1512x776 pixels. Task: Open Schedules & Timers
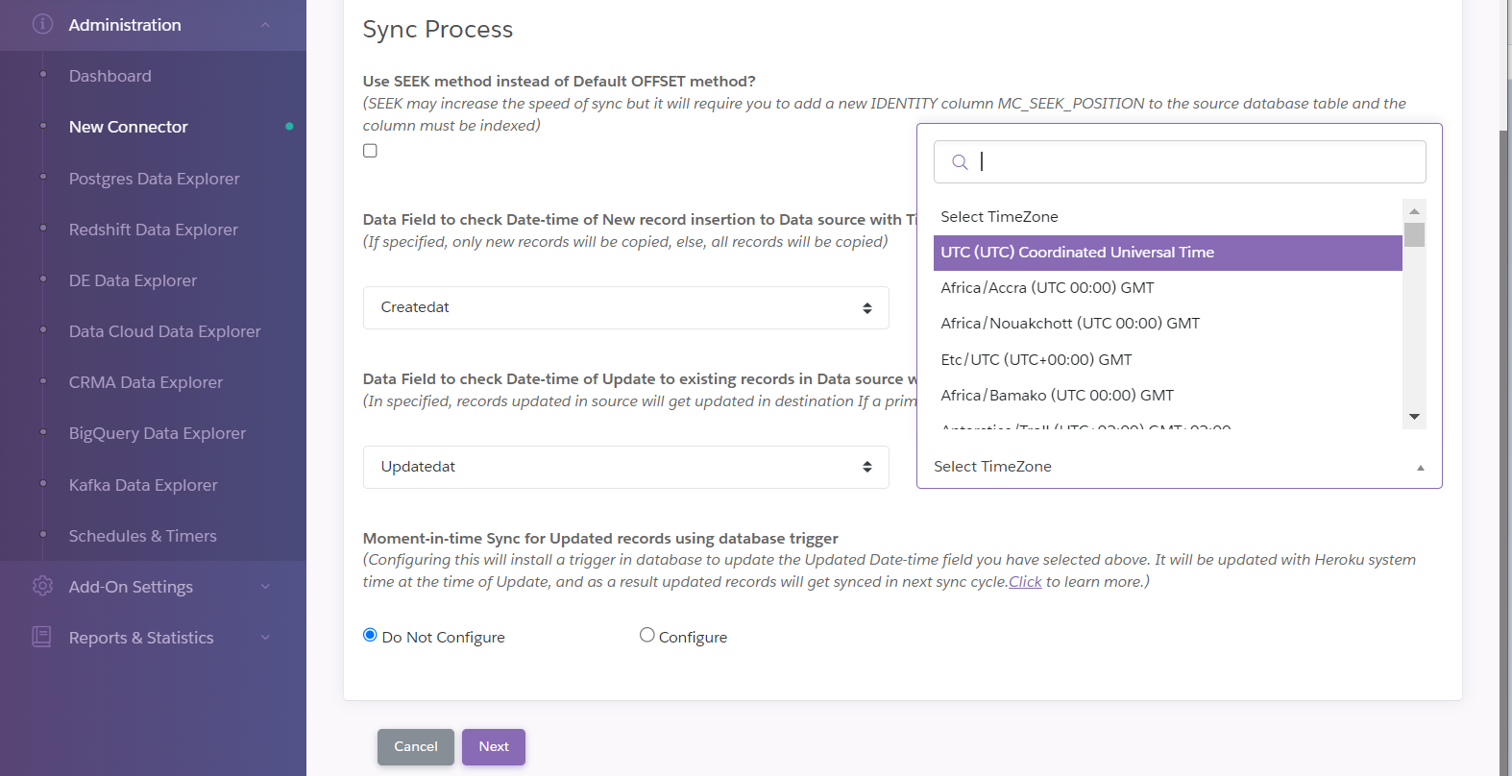click(x=143, y=536)
